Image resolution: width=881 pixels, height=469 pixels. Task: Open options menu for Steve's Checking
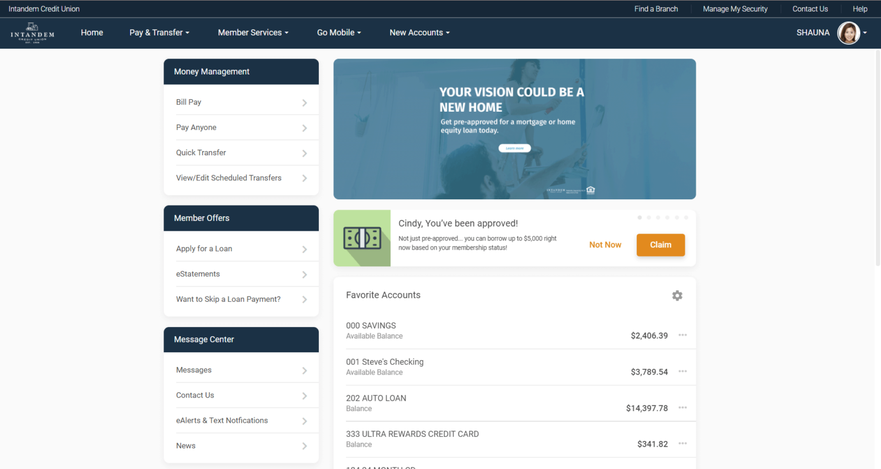coord(682,371)
